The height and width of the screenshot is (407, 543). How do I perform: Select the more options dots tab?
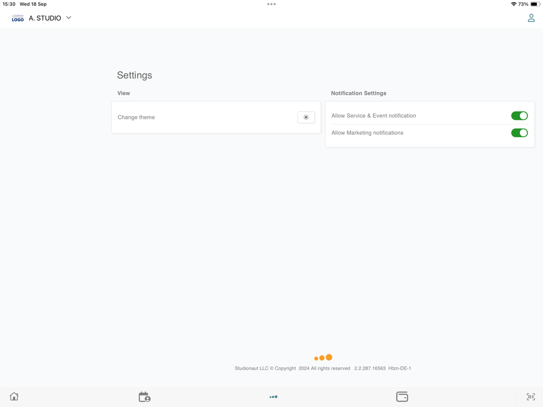tap(273, 397)
